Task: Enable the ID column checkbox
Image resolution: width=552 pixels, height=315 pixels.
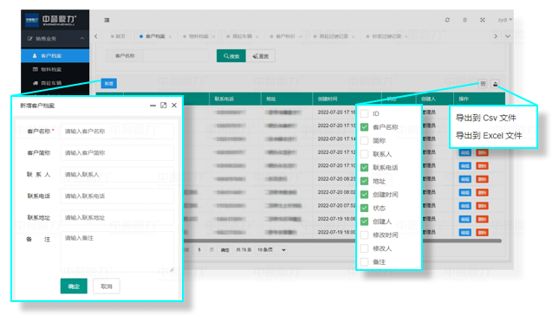Action: click(x=364, y=113)
